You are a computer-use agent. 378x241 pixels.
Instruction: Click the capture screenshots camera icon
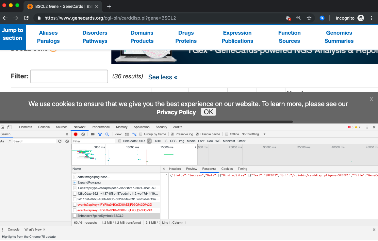pos(92,134)
